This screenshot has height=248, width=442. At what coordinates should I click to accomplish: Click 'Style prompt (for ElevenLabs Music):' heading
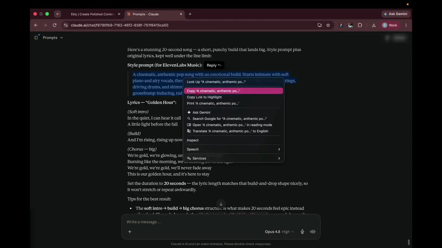pos(165,65)
